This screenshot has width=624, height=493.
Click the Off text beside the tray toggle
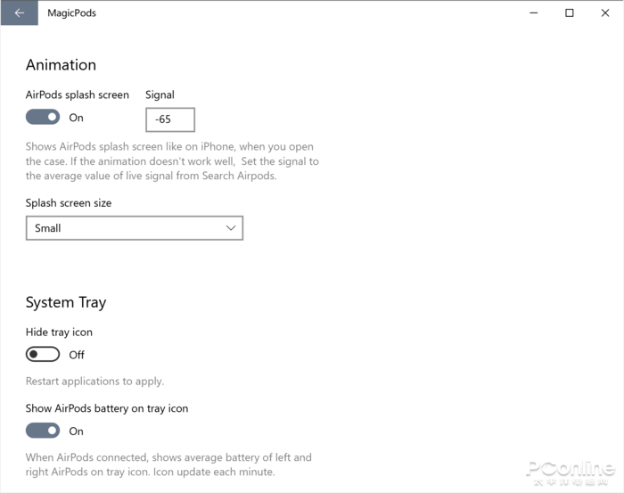(x=77, y=355)
